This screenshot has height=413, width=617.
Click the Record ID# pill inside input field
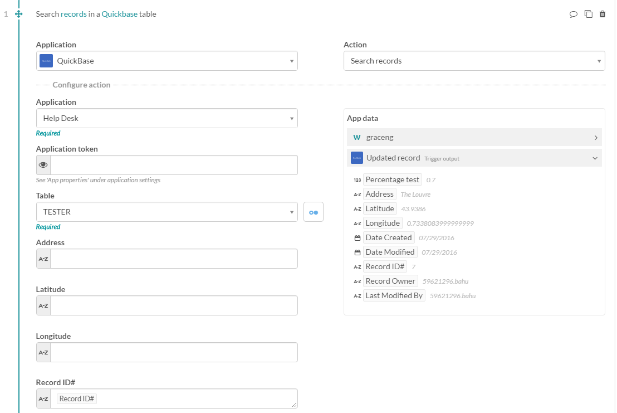tap(77, 399)
